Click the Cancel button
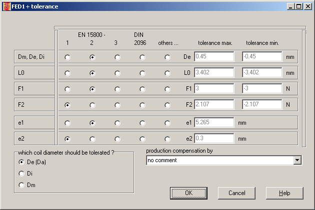The image size is (315, 210). (236, 193)
